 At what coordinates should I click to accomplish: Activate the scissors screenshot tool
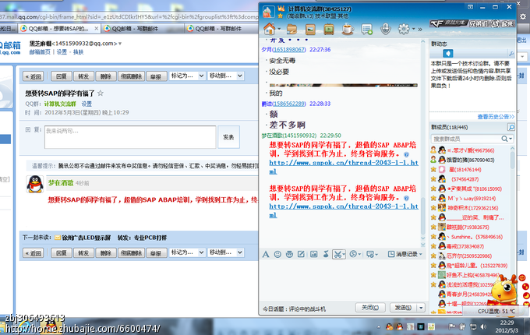click(337, 254)
